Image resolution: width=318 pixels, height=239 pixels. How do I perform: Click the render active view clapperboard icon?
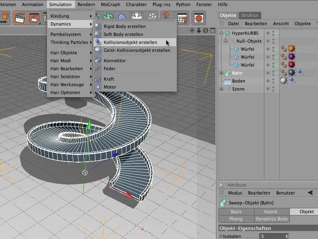point(19,18)
